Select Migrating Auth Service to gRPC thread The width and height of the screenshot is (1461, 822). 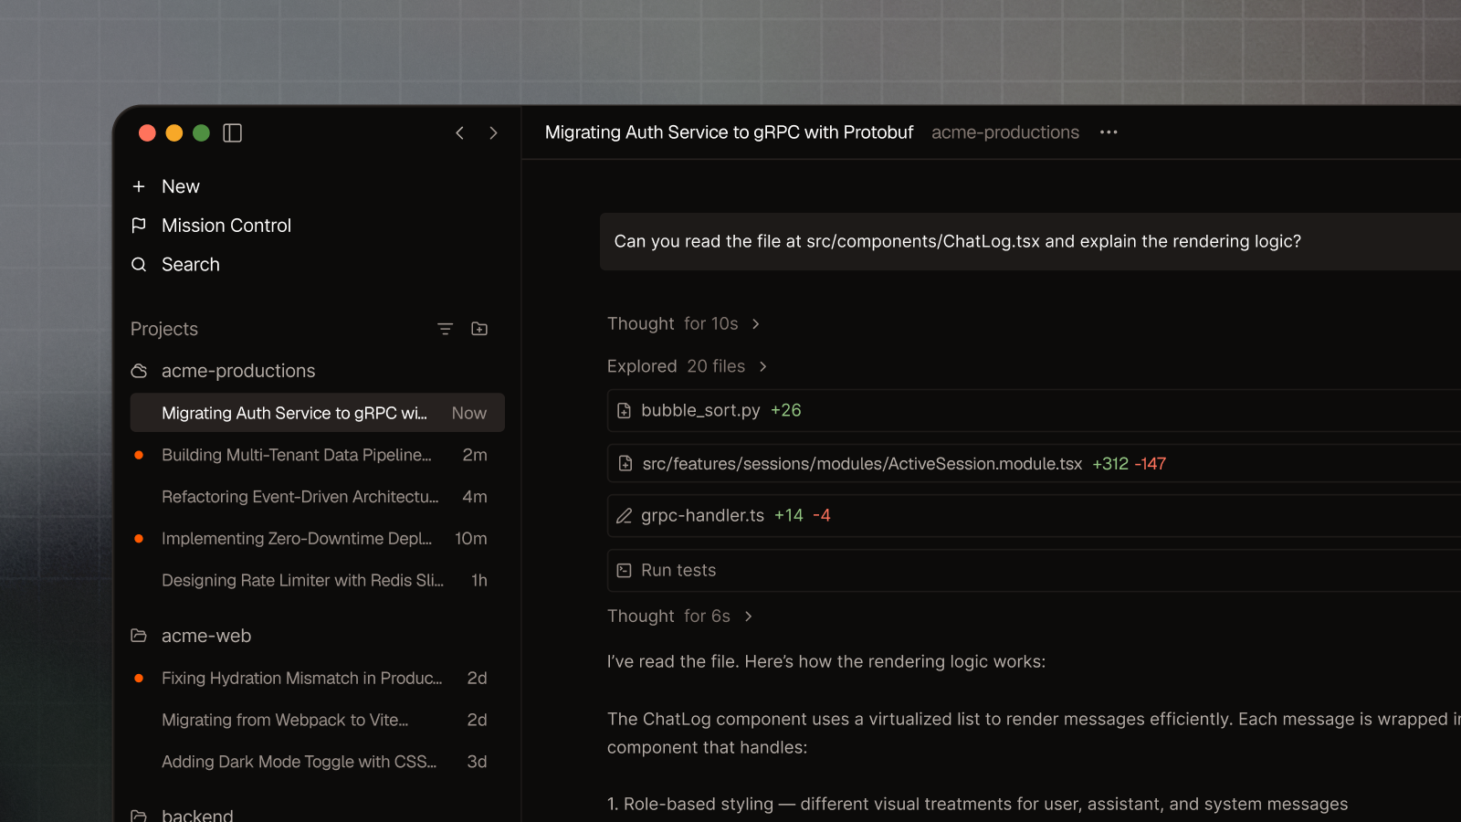[x=318, y=413]
